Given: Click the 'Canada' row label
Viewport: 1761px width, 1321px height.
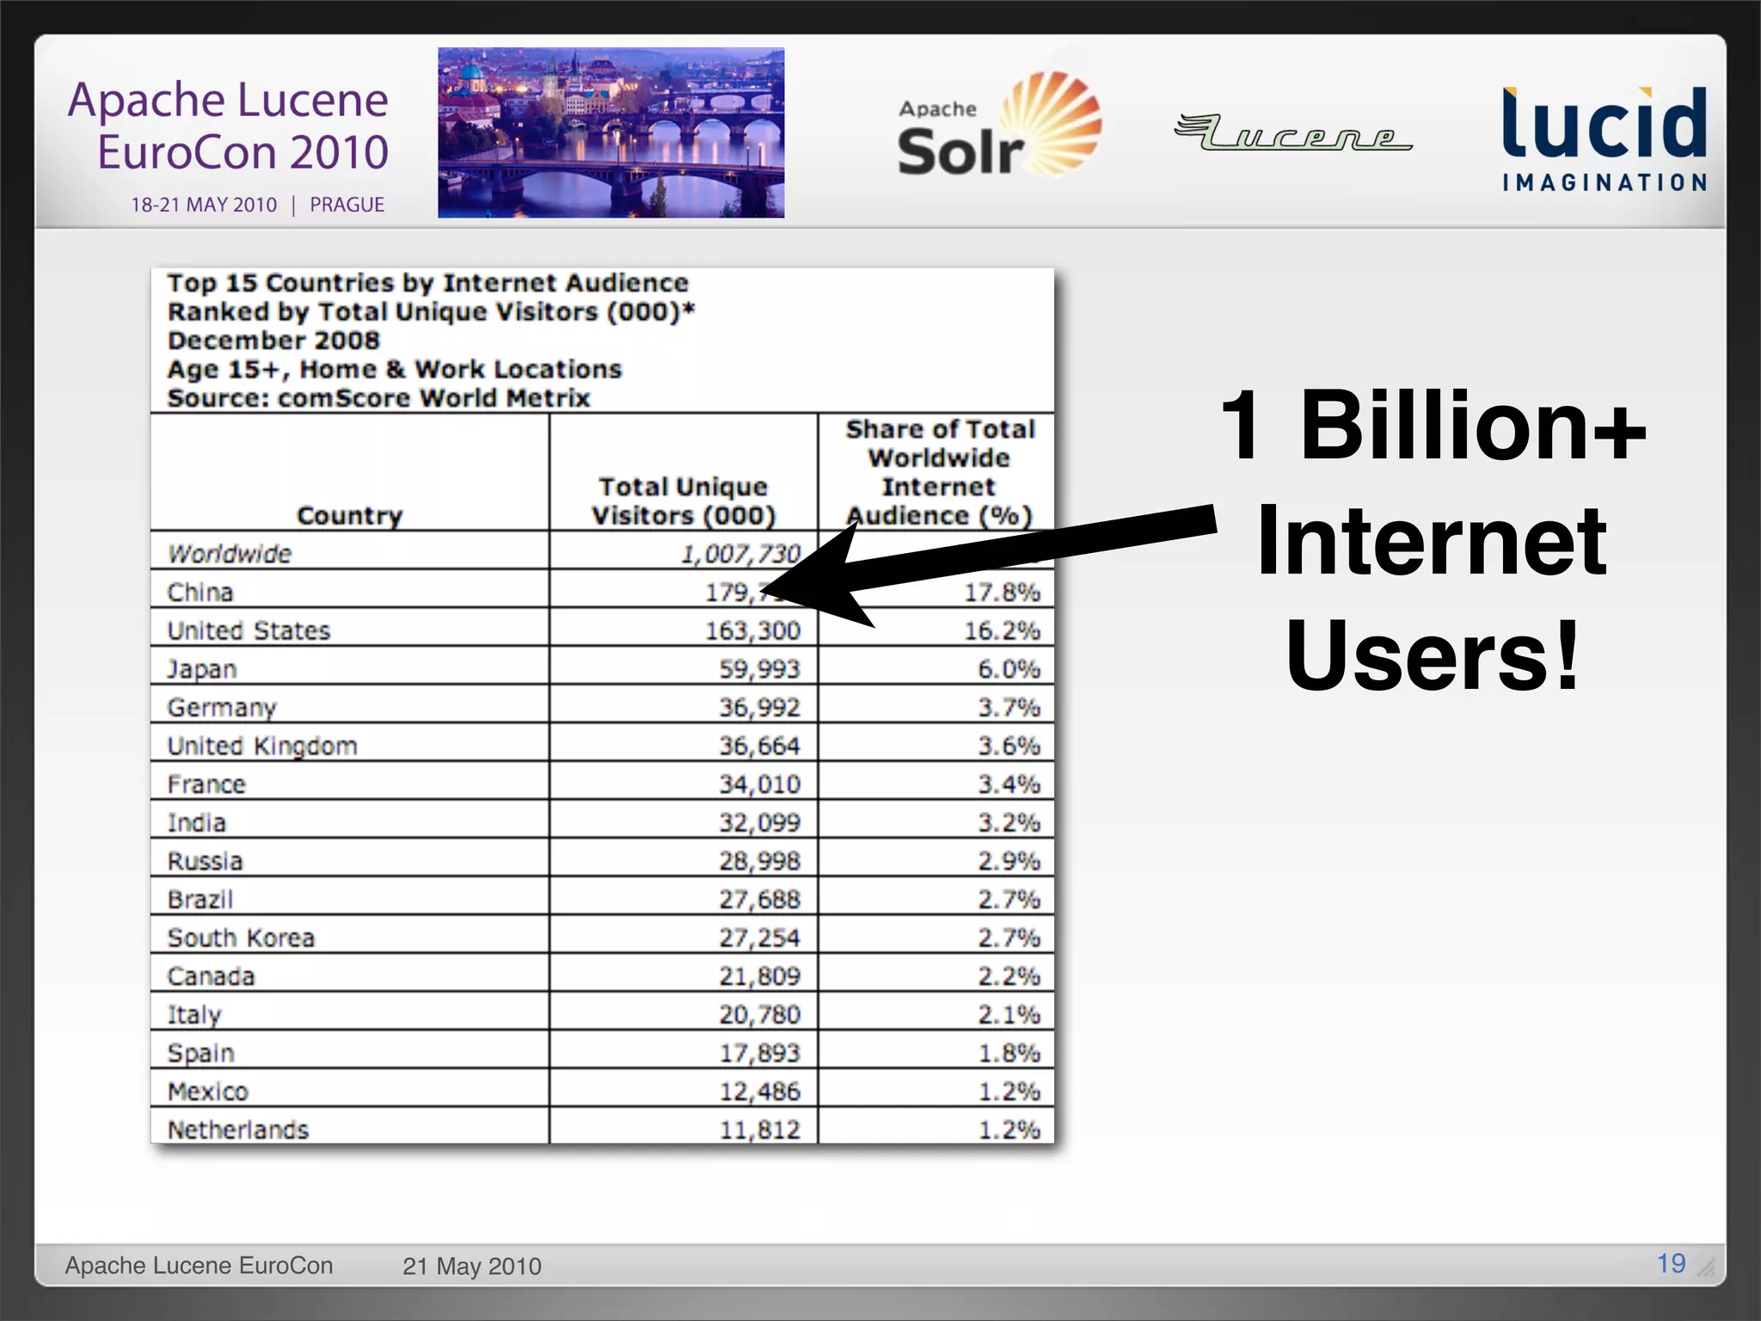Looking at the screenshot, I should (x=211, y=976).
